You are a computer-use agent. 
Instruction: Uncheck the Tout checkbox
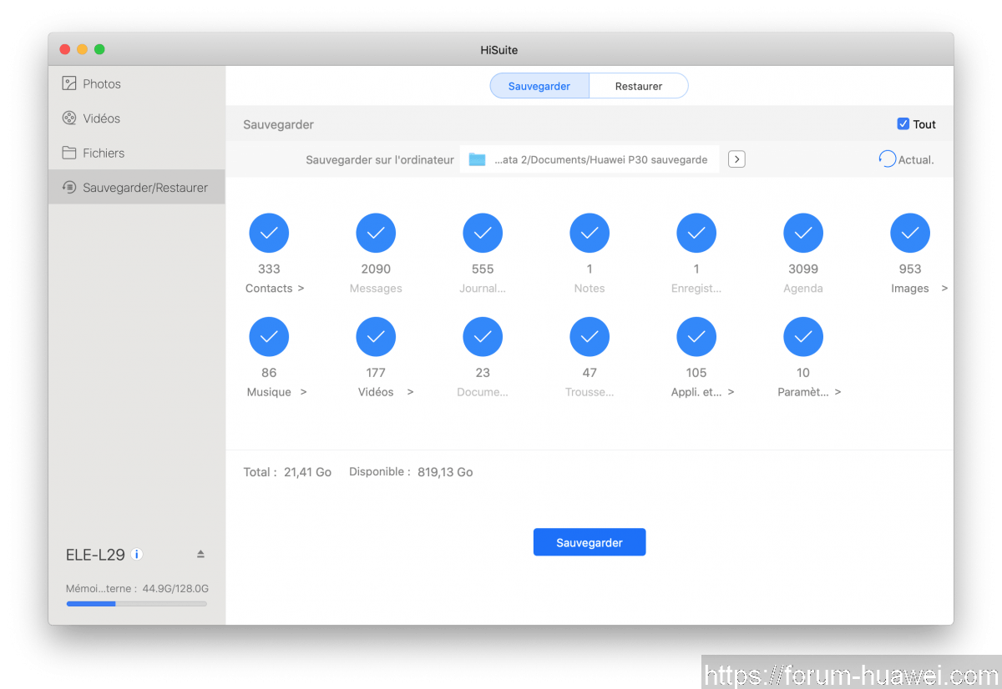point(903,124)
